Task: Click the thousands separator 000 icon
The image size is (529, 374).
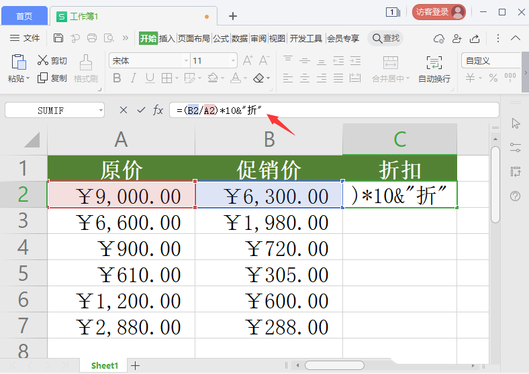Action: pos(510,78)
